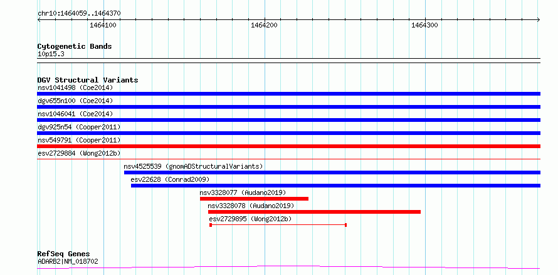
Task: Click the chr10:1464059..1464370 region label
Action: (x=79, y=14)
